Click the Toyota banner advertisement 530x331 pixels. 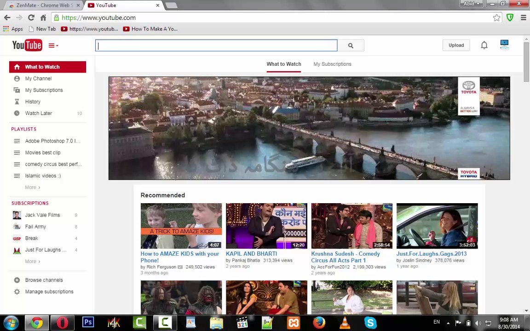[x=309, y=128]
